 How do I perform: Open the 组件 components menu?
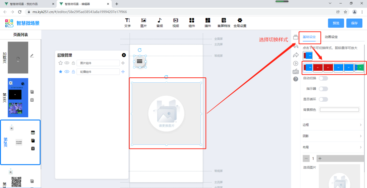(192, 23)
